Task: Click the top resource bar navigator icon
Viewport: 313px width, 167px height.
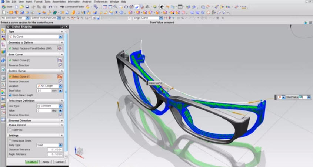Action: [3, 30]
